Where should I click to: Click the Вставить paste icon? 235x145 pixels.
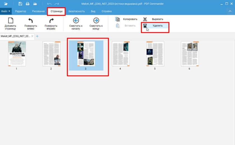click(x=118, y=26)
